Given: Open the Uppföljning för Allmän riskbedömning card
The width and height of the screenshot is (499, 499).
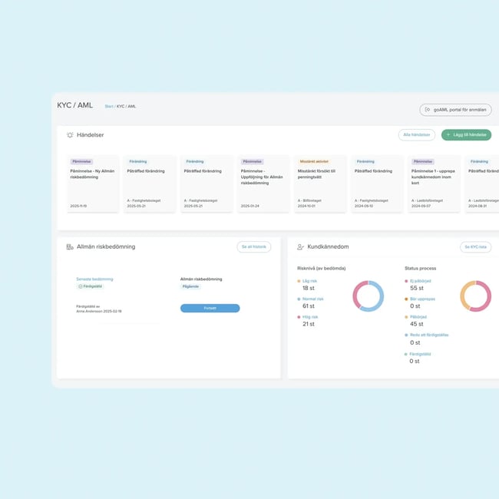Looking at the screenshot, I should pyautogui.click(x=263, y=183).
